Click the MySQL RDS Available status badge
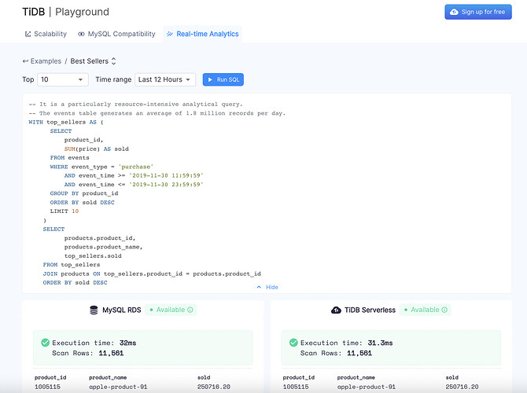This screenshot has height=393, width=527. click(171, 310)
